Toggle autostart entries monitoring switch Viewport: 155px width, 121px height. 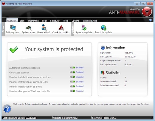click(72, 77)
